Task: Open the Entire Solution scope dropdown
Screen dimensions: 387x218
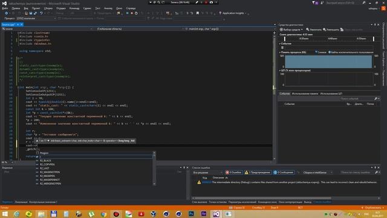Action: [208, 173]
